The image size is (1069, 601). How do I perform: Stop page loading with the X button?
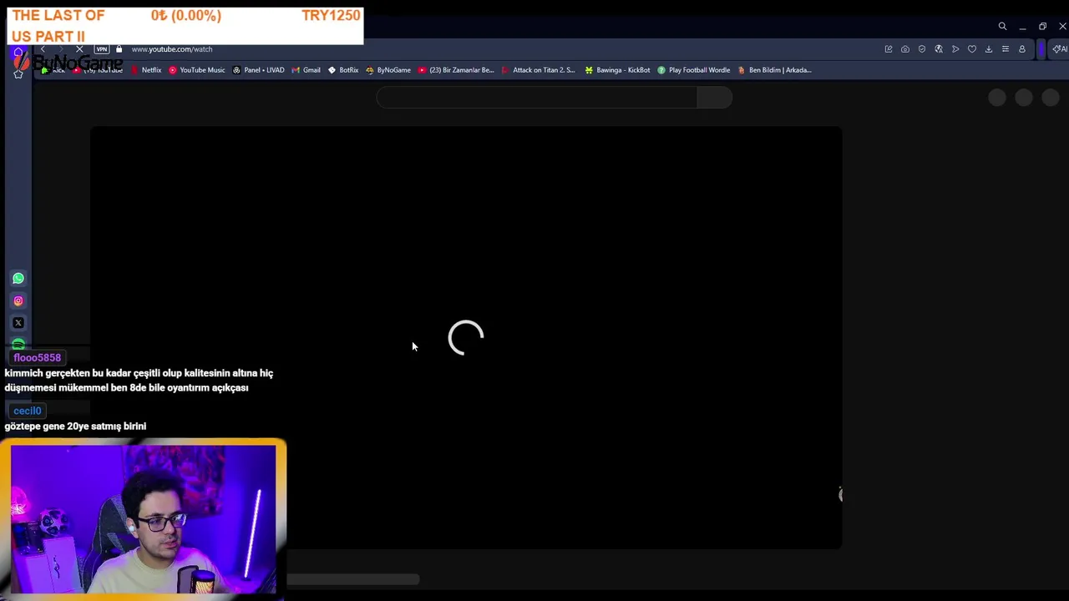(x=79, y=49)
